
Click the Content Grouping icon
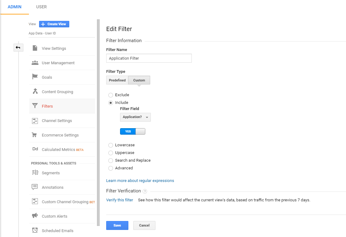click(35, 91)
